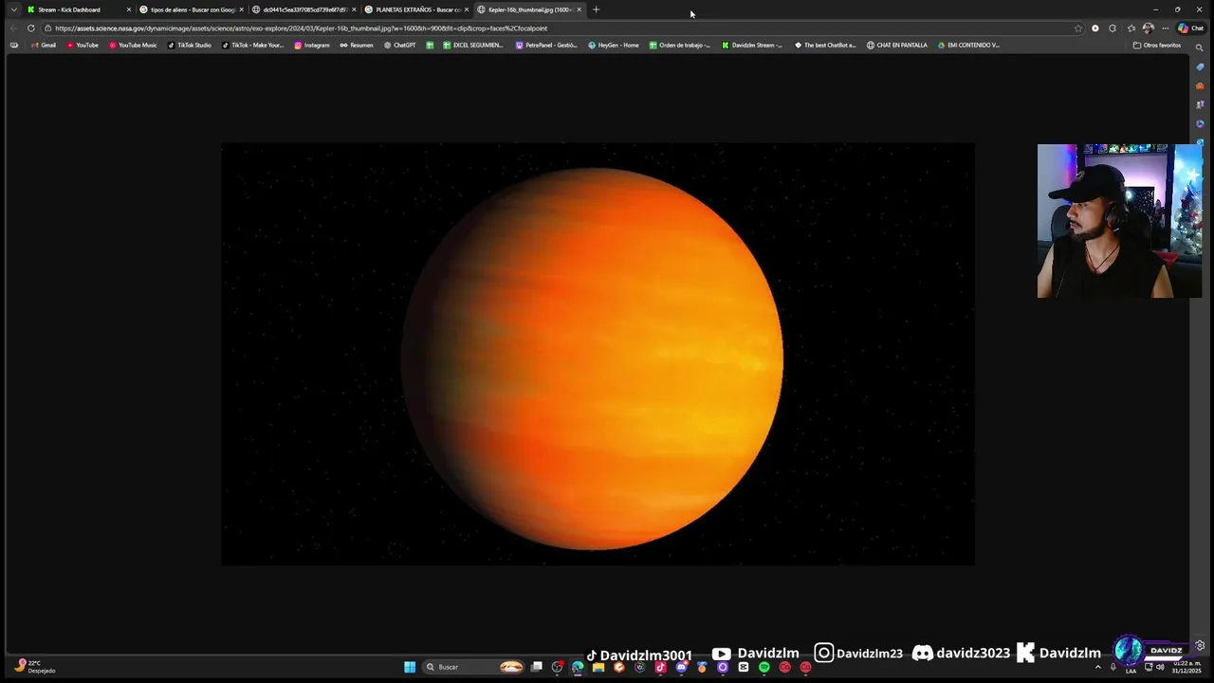Click the red recording extension icon
1214x683 pixels.
pos(1095,28)
